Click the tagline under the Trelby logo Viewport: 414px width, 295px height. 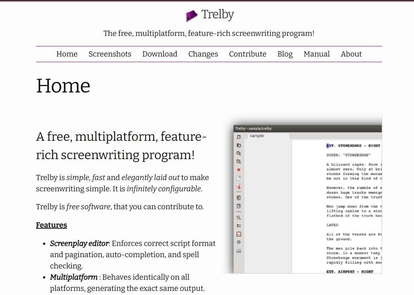[x=209, y=34]
